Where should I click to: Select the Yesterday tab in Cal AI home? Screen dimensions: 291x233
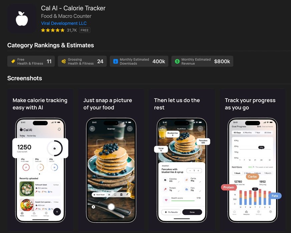[31, 136]
